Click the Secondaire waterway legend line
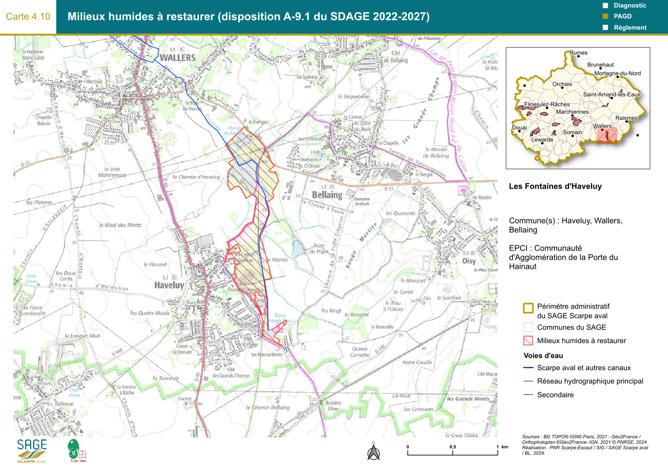 pyautogui.click(x=528, y=395)
